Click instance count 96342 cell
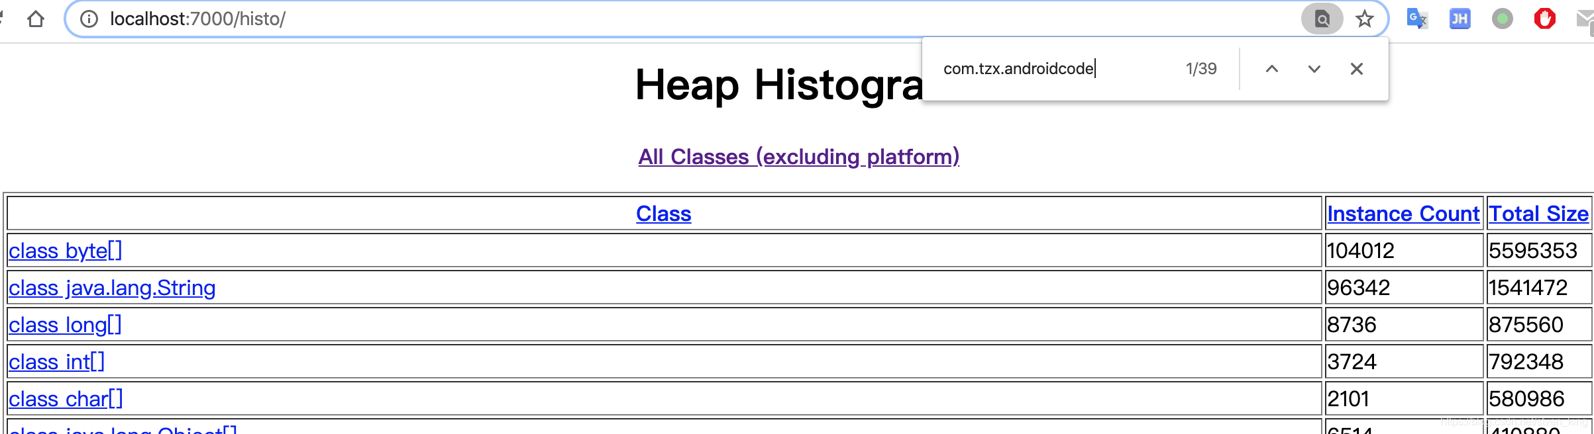1594x434 pixels. (x=1403, y=288)
